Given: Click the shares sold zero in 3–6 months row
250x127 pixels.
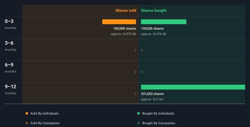Looking at the screenshot, I should click(x=135, y=50).
